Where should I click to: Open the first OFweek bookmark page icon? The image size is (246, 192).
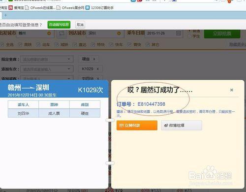tap(27, 8)
